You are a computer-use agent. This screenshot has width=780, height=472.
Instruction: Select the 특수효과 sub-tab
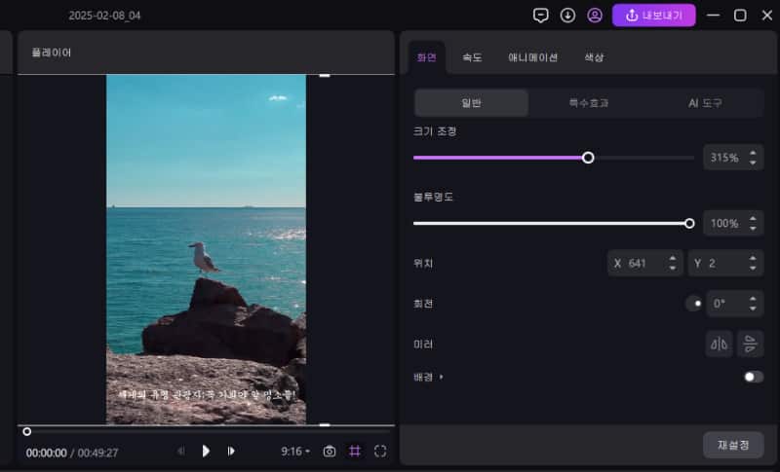click(589, 103)
